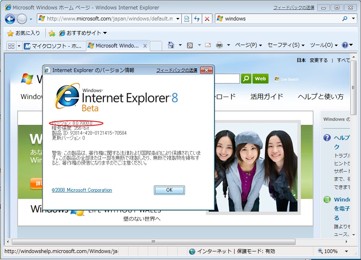Click the green Web button

[260, 79]
